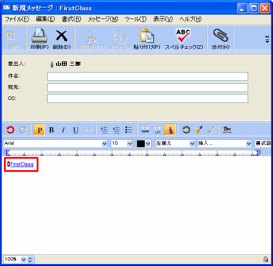Screen dimensions: 273x266
Task: Open the 挿入 insert dropdown
Action: tap(224, 144)
